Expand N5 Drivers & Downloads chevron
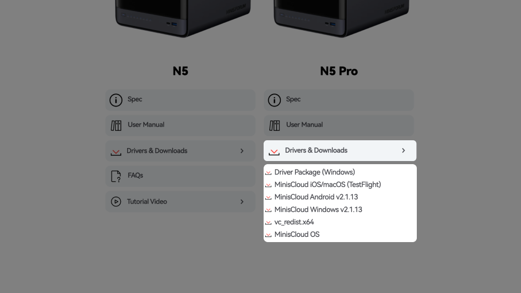The width and height of the screenshot is (521, 293). (x=242, y=151)
